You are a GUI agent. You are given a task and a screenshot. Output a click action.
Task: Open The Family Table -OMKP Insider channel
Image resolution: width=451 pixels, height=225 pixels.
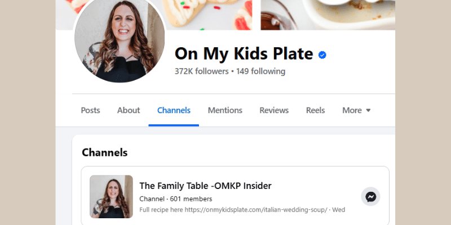pos(205,186)
